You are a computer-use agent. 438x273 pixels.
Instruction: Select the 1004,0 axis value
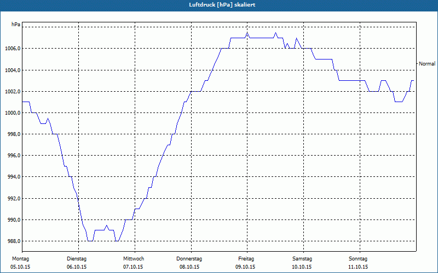pyautogui.click(x=12, y=70)
